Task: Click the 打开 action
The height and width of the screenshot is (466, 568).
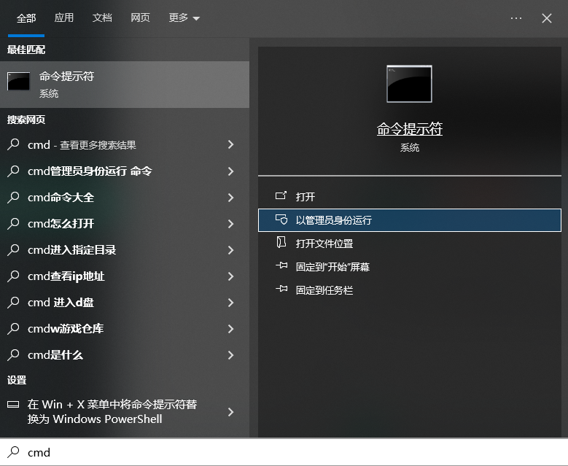Action: [409, 196]
